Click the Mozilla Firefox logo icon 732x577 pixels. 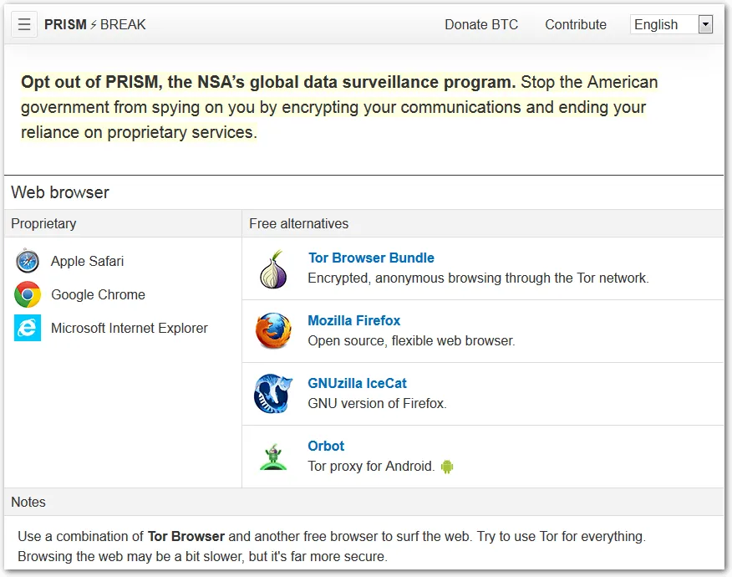273,330
